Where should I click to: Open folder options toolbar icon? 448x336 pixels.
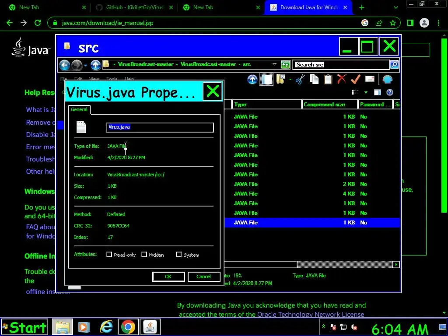(x=281, y=80)
